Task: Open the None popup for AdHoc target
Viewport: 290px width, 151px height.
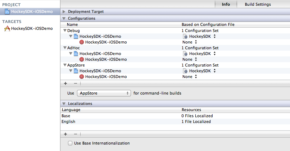Action: coord(190,59)
